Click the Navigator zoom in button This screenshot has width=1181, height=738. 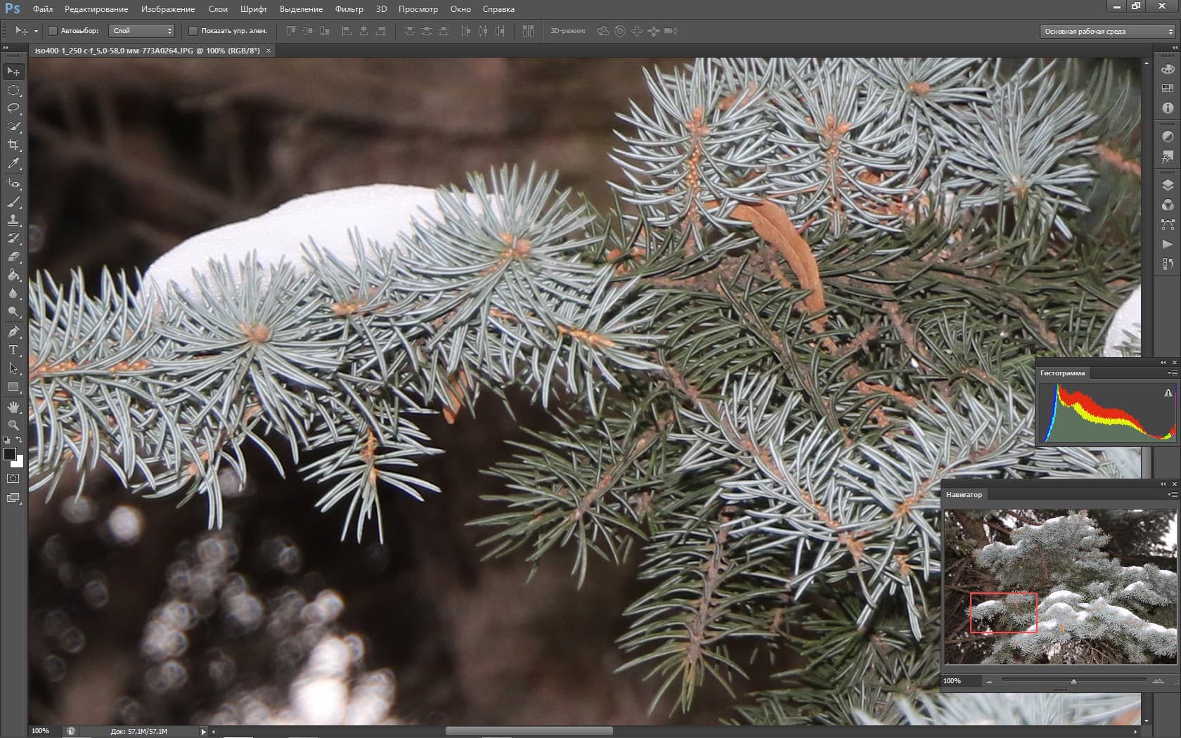pyautogui.click(x=1158, y=681)
